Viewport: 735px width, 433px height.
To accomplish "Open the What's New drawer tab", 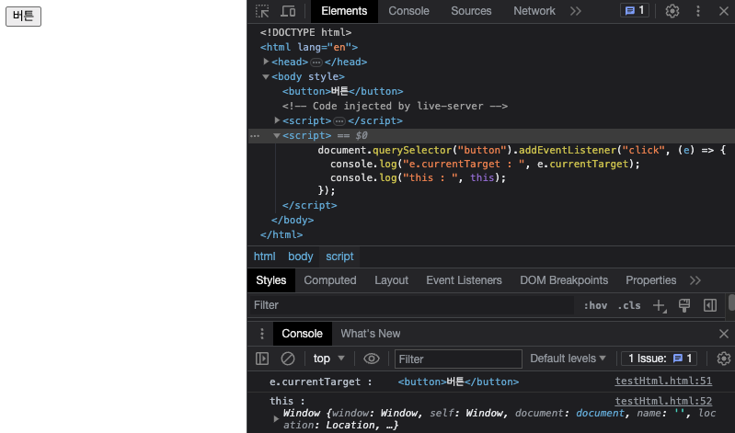I will [x=371, y=334].
